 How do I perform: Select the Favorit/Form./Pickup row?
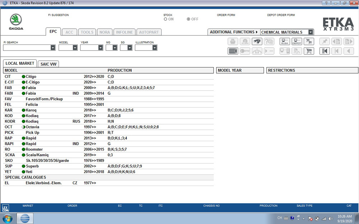tap(108, 99)
